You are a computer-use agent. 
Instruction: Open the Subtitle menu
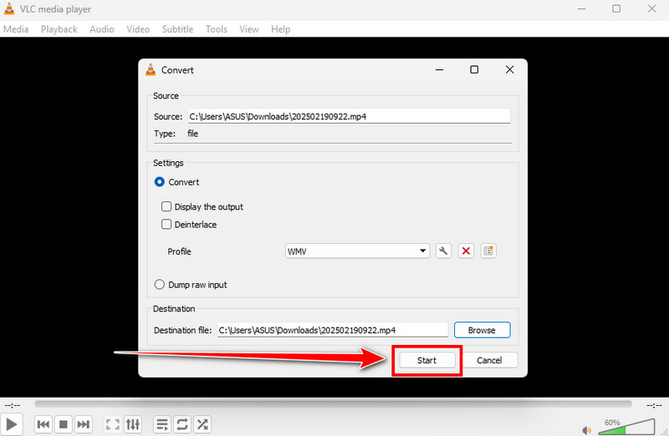tap(177, 29)
